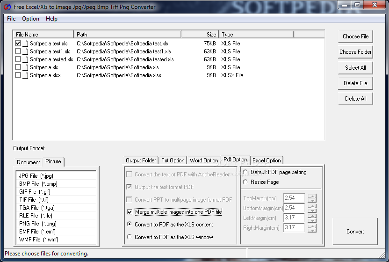Open the Option menu
The height and width of the screenshot is (262, 389).
click(30, 19)
